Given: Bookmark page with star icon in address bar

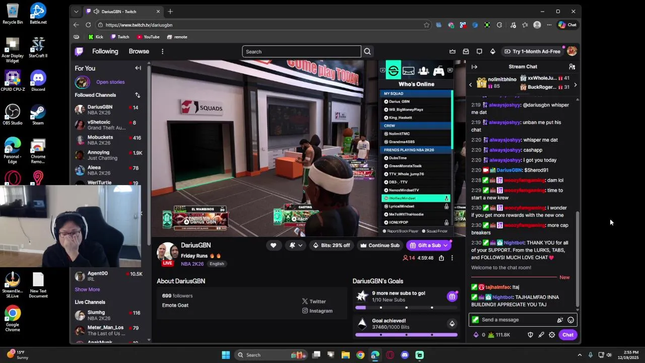Looking at the screenshot, I should click(x=426, y=25).
